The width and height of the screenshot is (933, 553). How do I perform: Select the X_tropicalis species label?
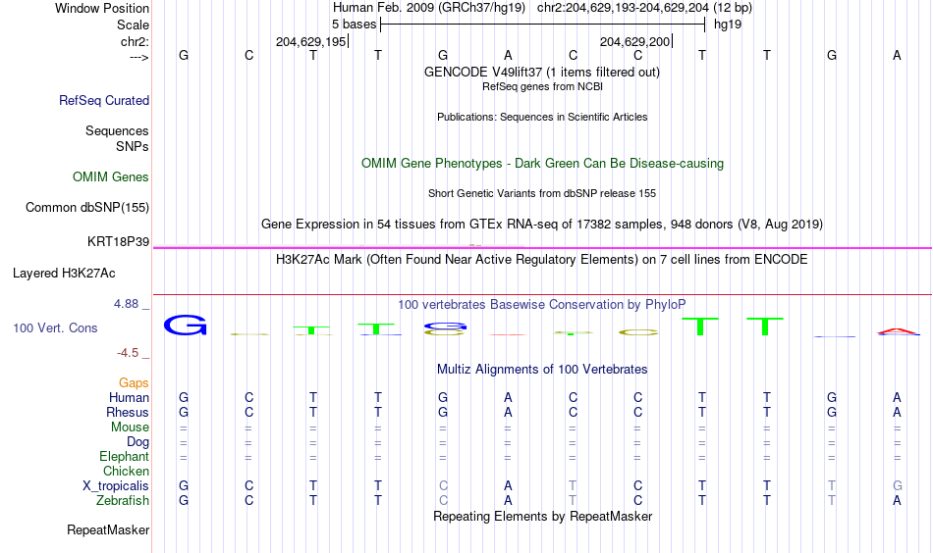116,486
